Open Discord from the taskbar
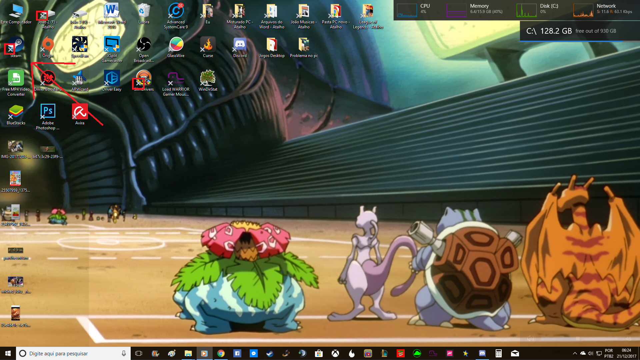Screen dimensions: 640x360 click(x=482, y=353)
